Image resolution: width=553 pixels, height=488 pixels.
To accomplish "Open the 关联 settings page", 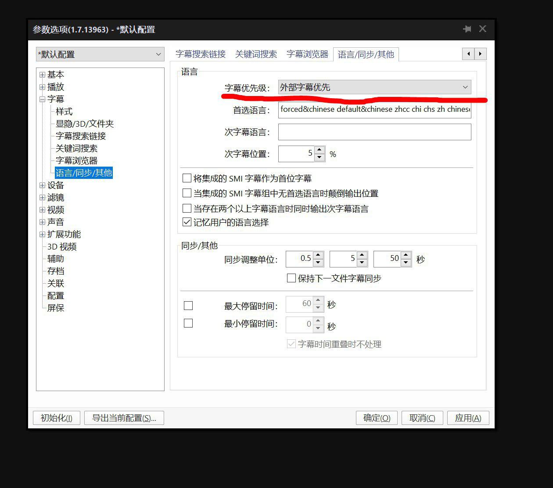I will (x=56, y=283).
